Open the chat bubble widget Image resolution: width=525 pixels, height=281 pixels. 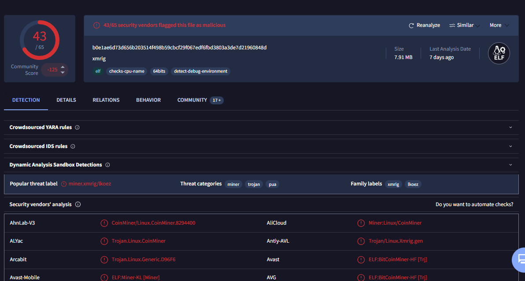pos(521,259)
